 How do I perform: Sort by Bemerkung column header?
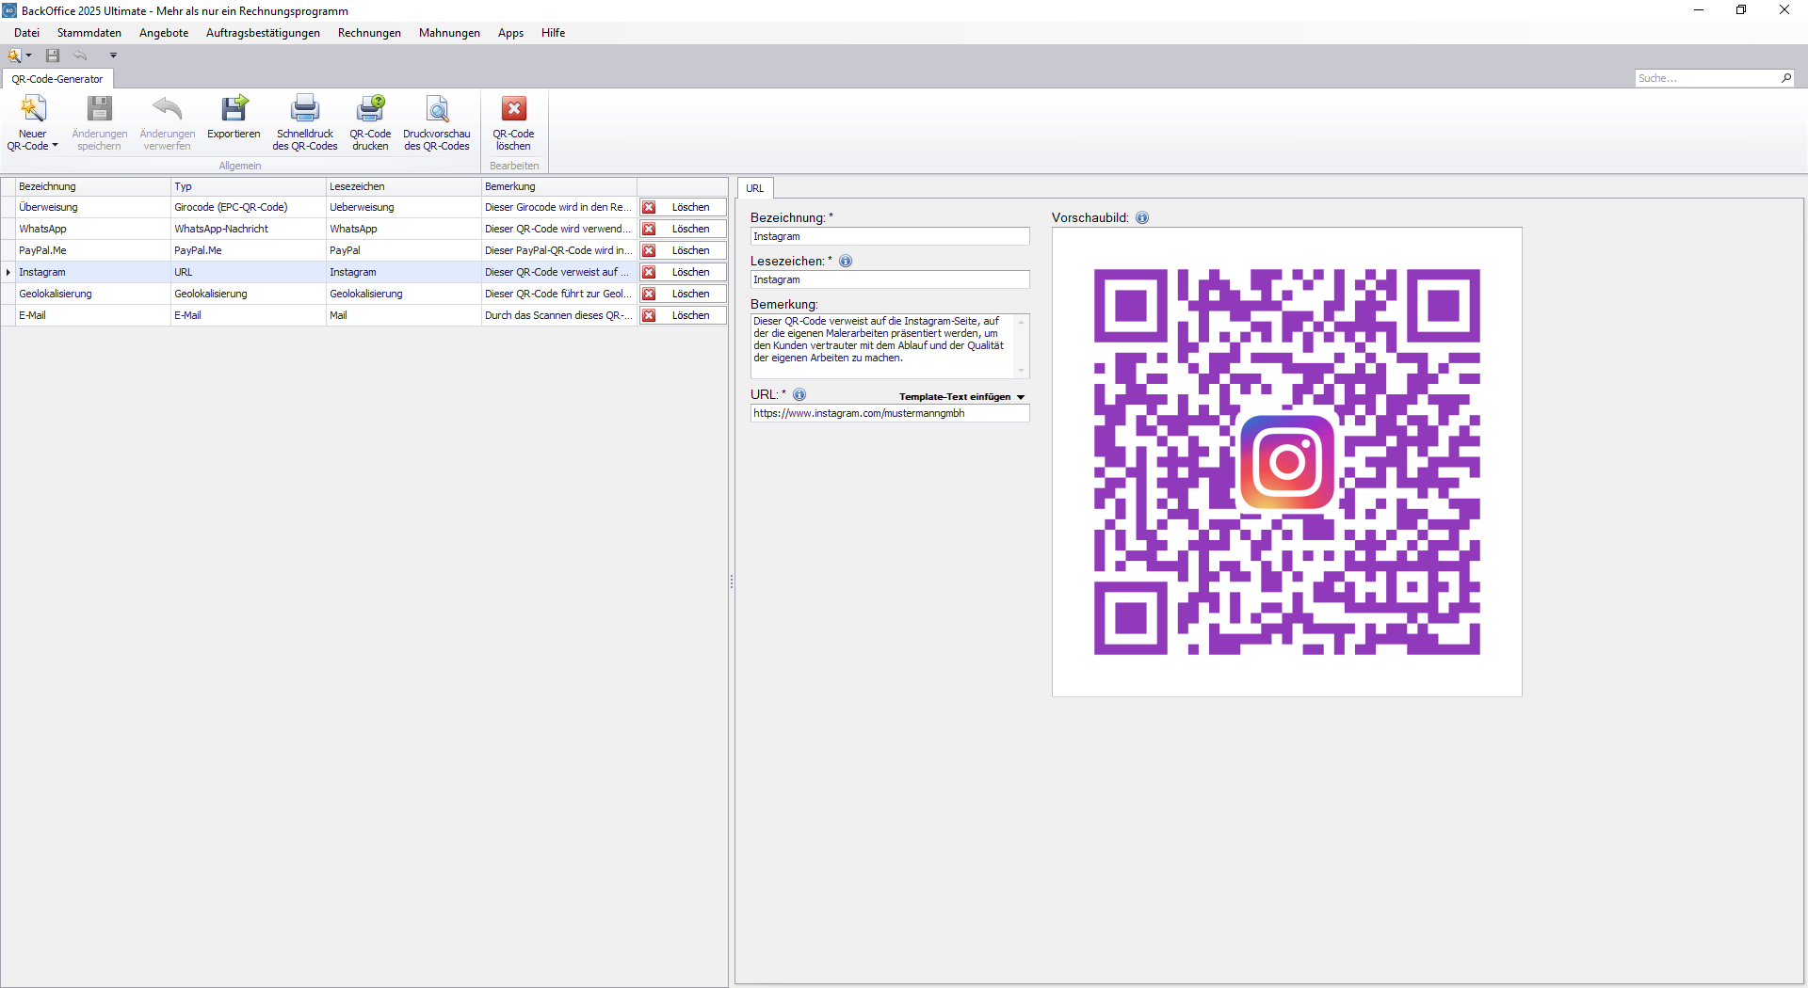point(559,186)
